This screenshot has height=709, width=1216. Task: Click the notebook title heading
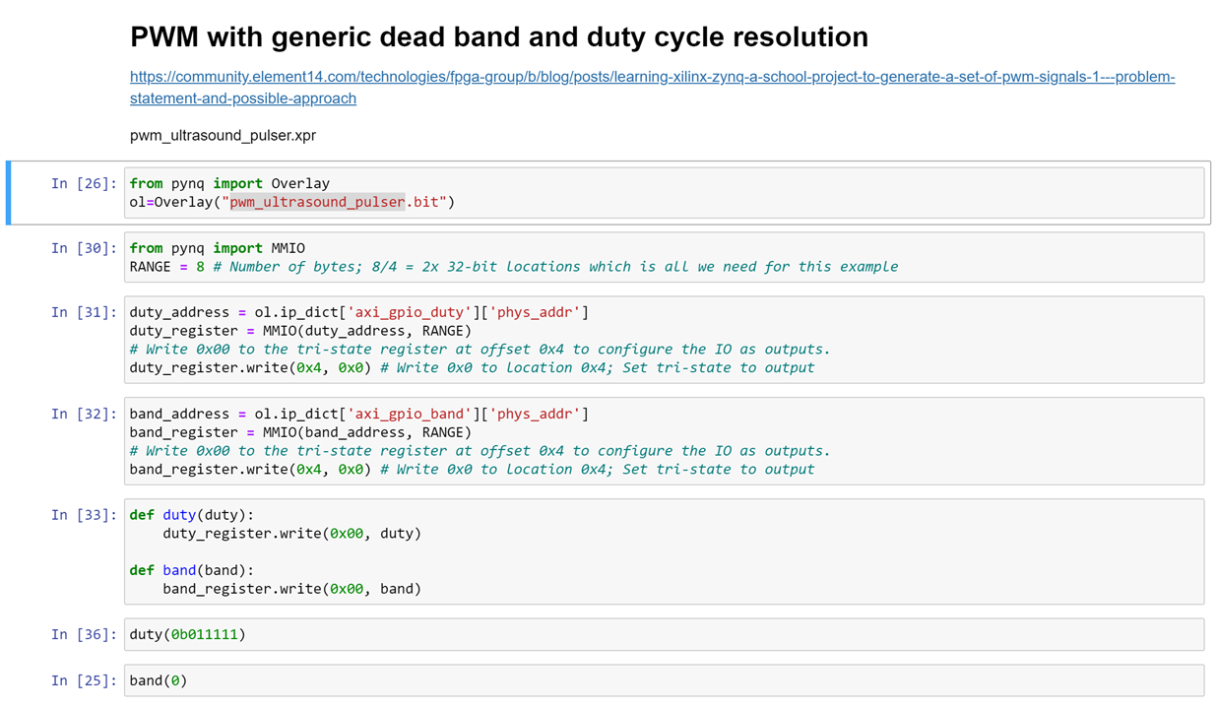point(498,37)
